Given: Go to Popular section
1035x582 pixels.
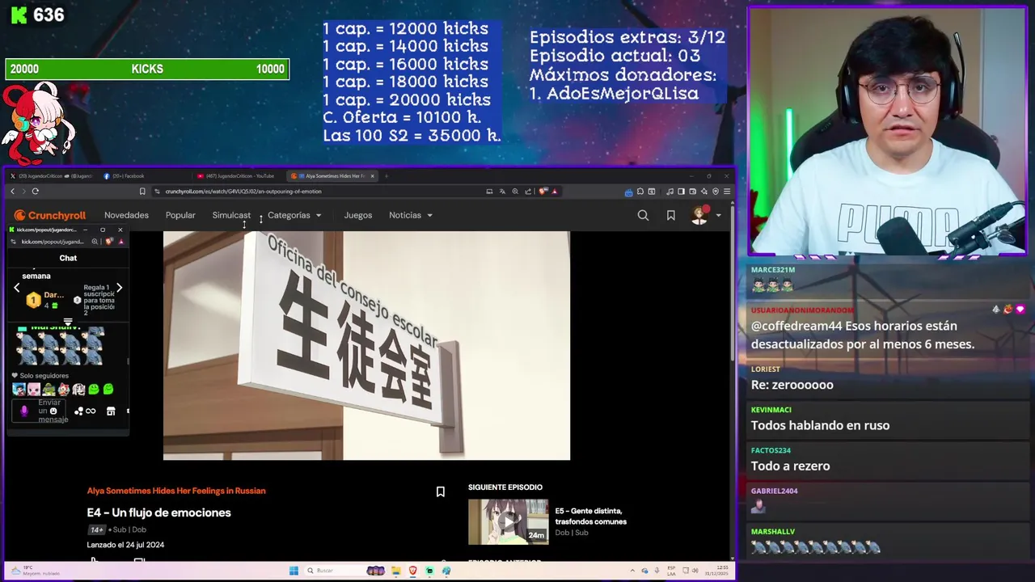Looking at the screenshot, I should tap(180, 215).
